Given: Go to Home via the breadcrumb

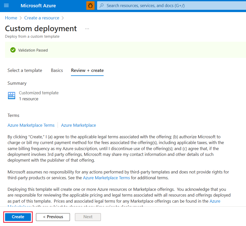Looking at the screenshot, I should (11, 18).
